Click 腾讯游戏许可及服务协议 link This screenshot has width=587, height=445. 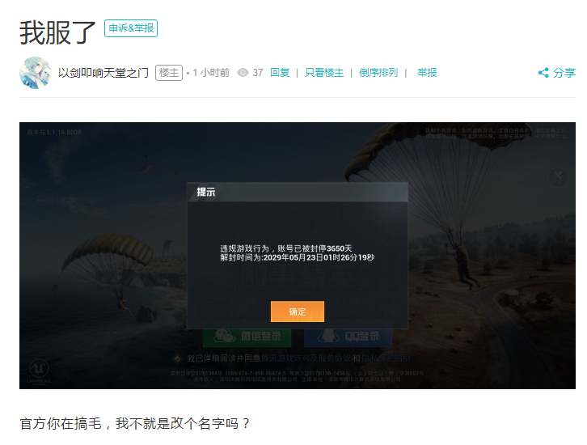(306, 358)
